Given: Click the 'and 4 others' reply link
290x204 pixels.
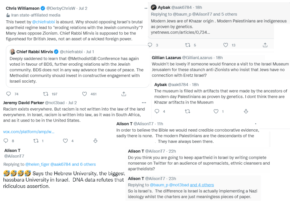Looking at the screenshot, I should click(202, 185).
